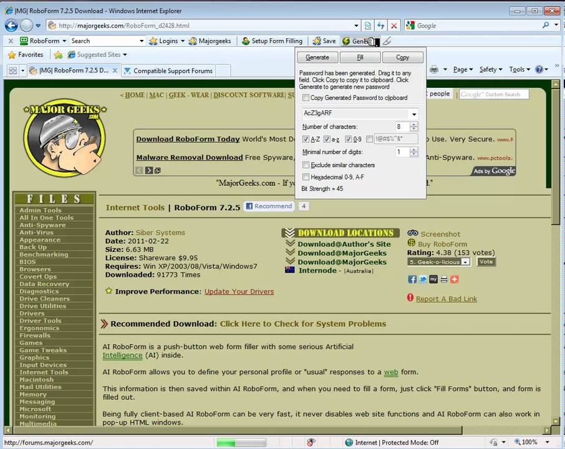Open the recent pages dropdown arrow
This screenshot has width=565, height=449.
pos(38,26)
